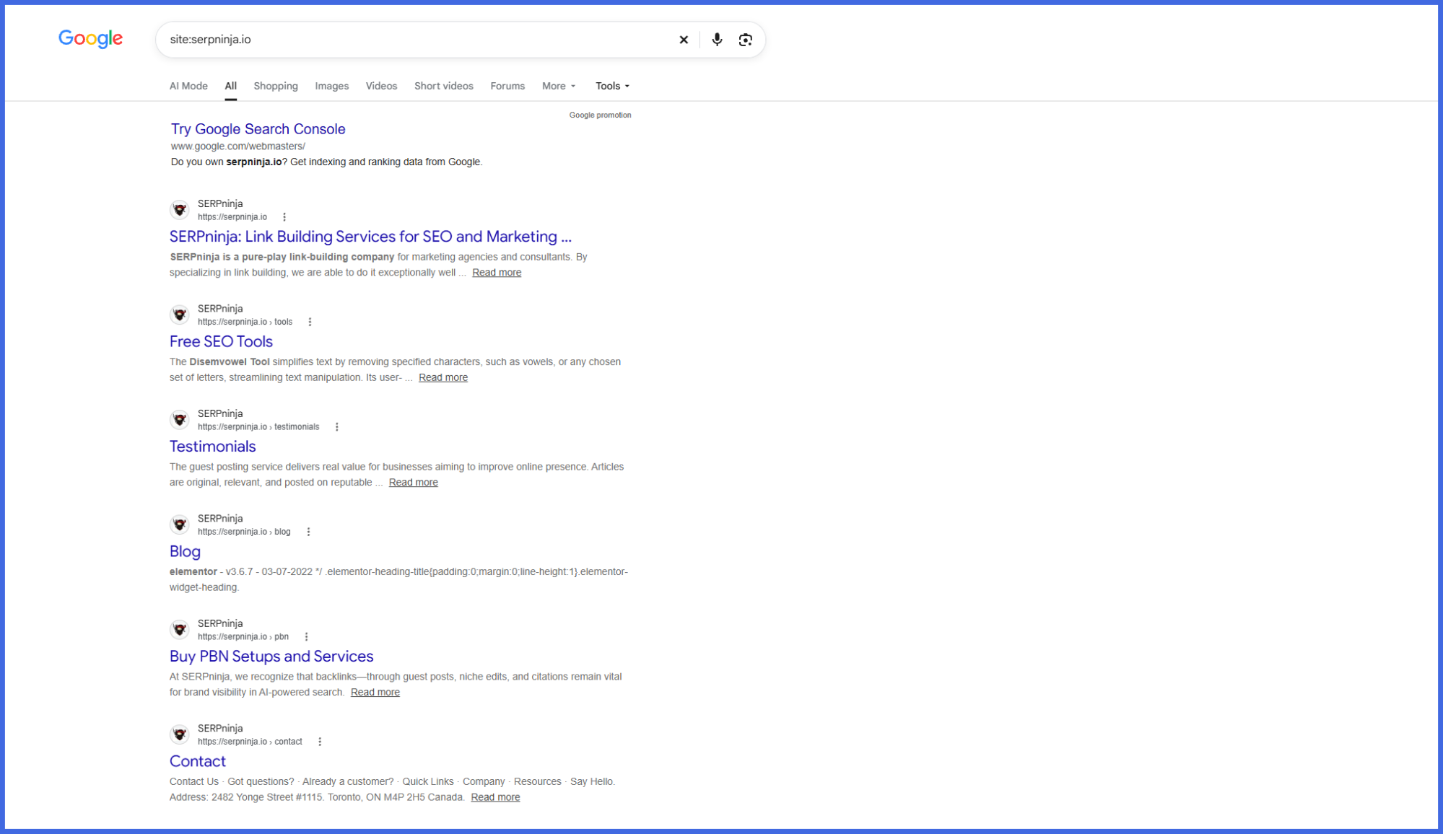
Task: Click Read more under Testimonials snippet
Action: 413,483
